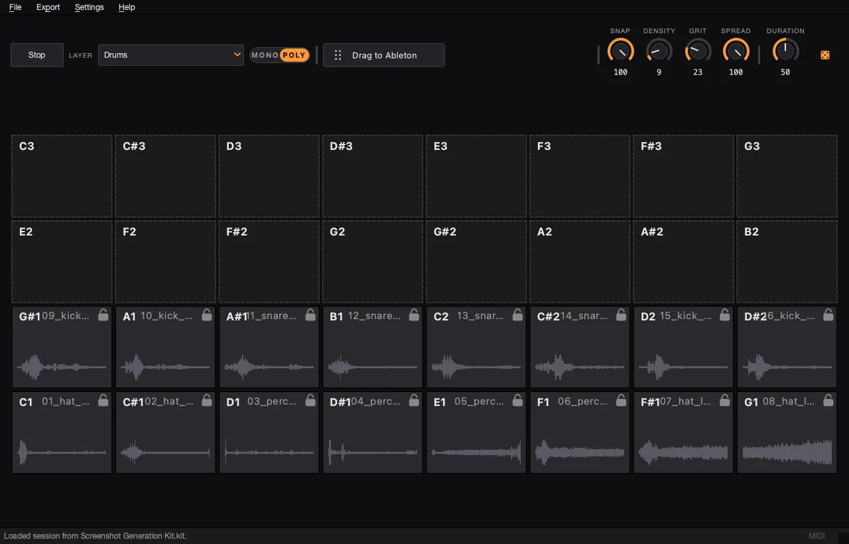Select the empty G3 pad
This screenshot has width=849, height=544.
[787, 176]
